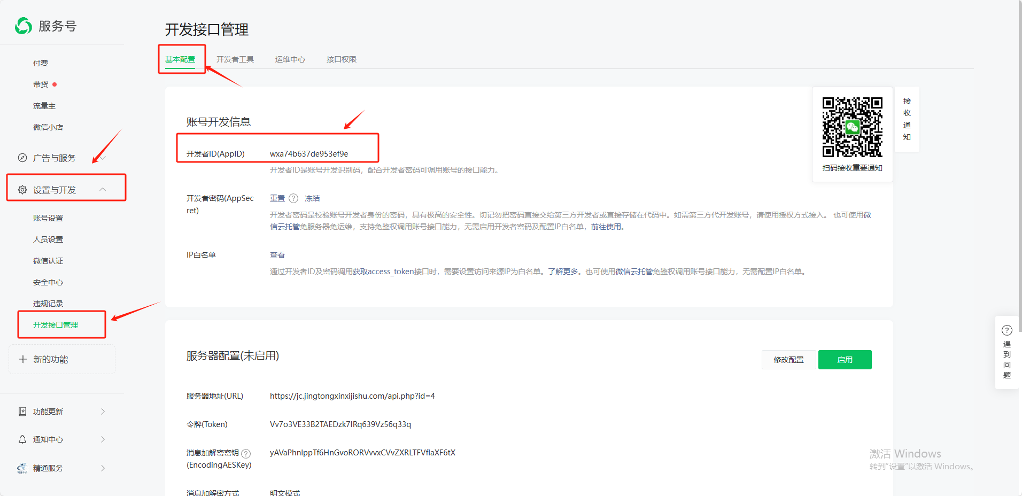Click the 功能更新 document icon
This screenshot has height=496, width=1022.
22,412
